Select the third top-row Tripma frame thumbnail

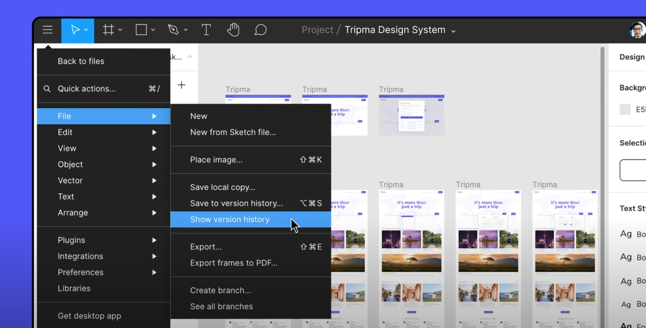click(411, 115)
